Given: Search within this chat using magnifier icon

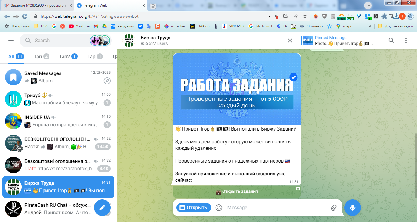Looking at the screenshot, I should tap(391, 41).
